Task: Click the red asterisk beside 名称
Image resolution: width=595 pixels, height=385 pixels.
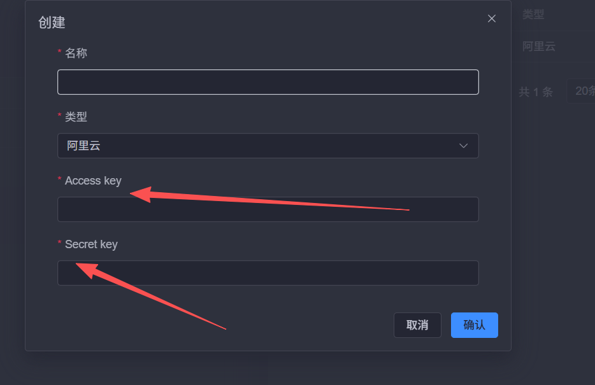Action: (x=60, y=53)
